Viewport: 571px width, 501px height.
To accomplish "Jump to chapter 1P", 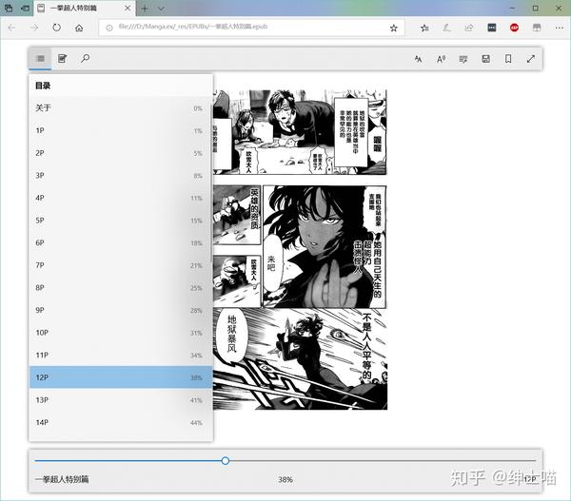I will [x=121, y=130].
